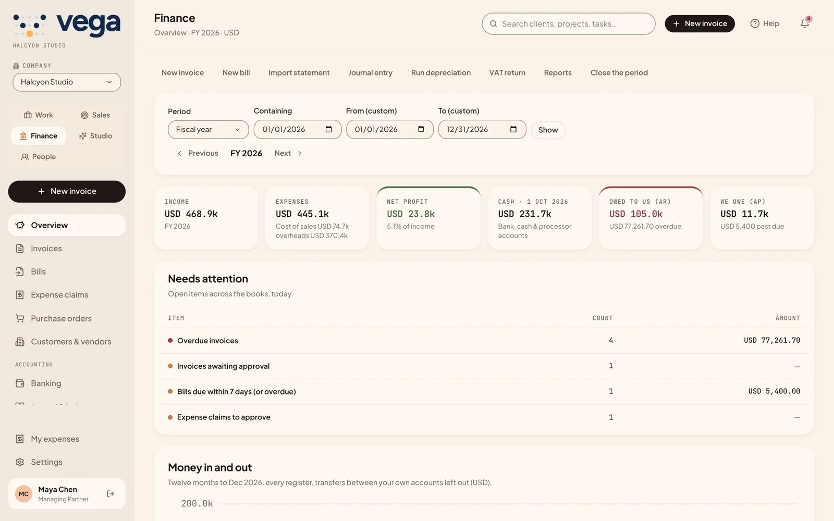Go to Previous fiscal year
The image size is (834, 521).
(x=198, y=153)
